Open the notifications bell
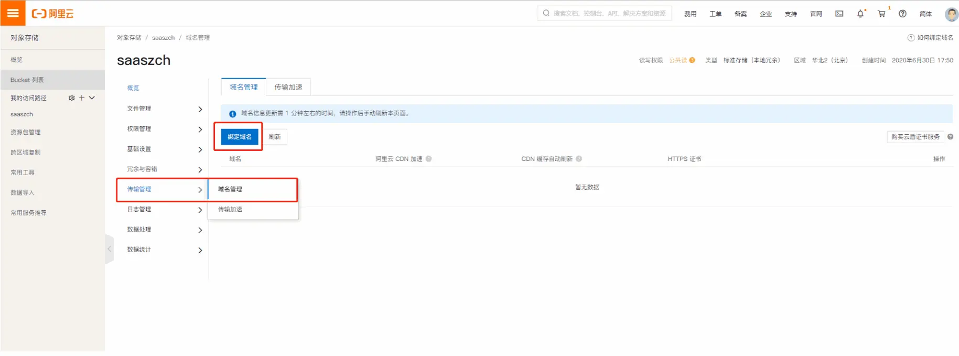 click(860, 14)
